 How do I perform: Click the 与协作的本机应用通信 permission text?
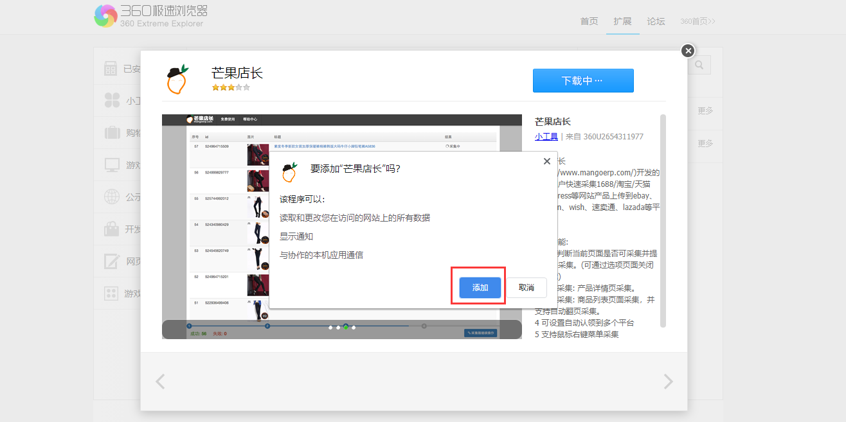[321, 255]
